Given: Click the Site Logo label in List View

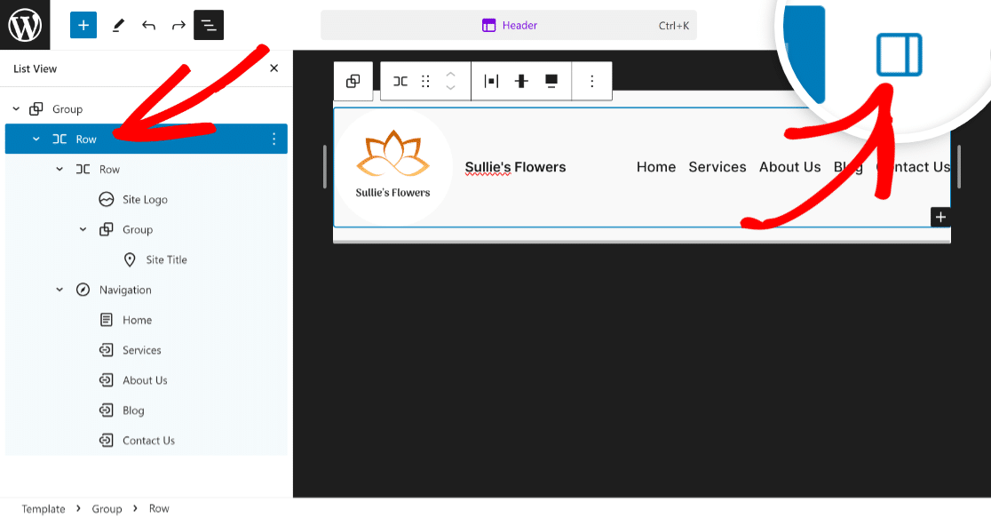Looking at the screenshot, I should pyautogui.click(x=145, y=200).
